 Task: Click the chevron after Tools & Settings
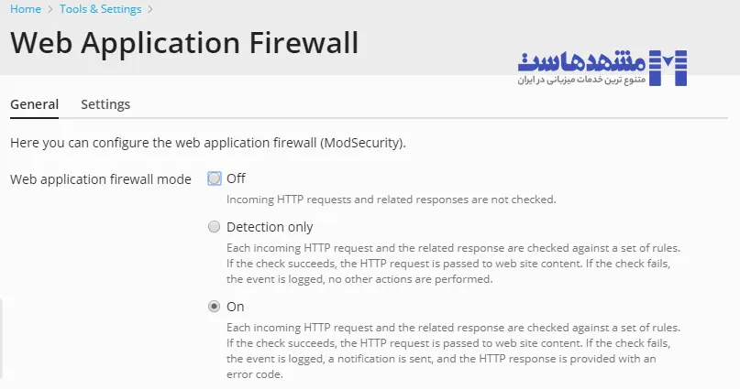tap(150, 9)
